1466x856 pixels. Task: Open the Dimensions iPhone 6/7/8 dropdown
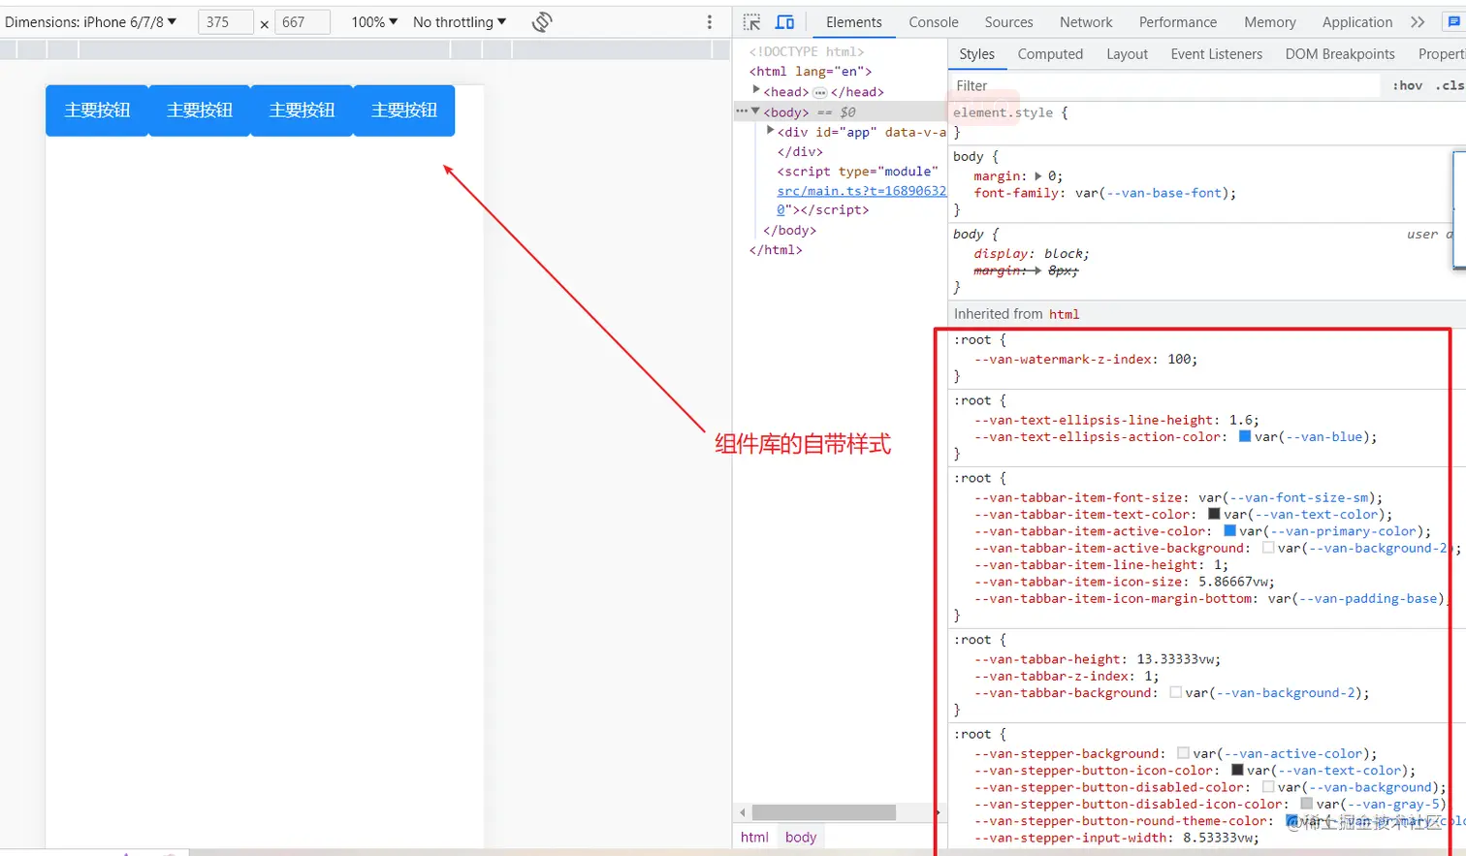tap(91, 22)
